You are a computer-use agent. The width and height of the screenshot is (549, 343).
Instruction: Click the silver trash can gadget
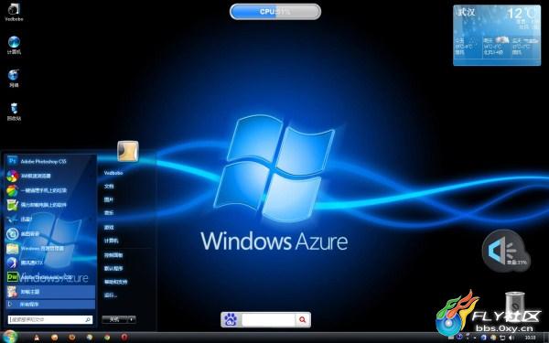(x=515, y=305)
